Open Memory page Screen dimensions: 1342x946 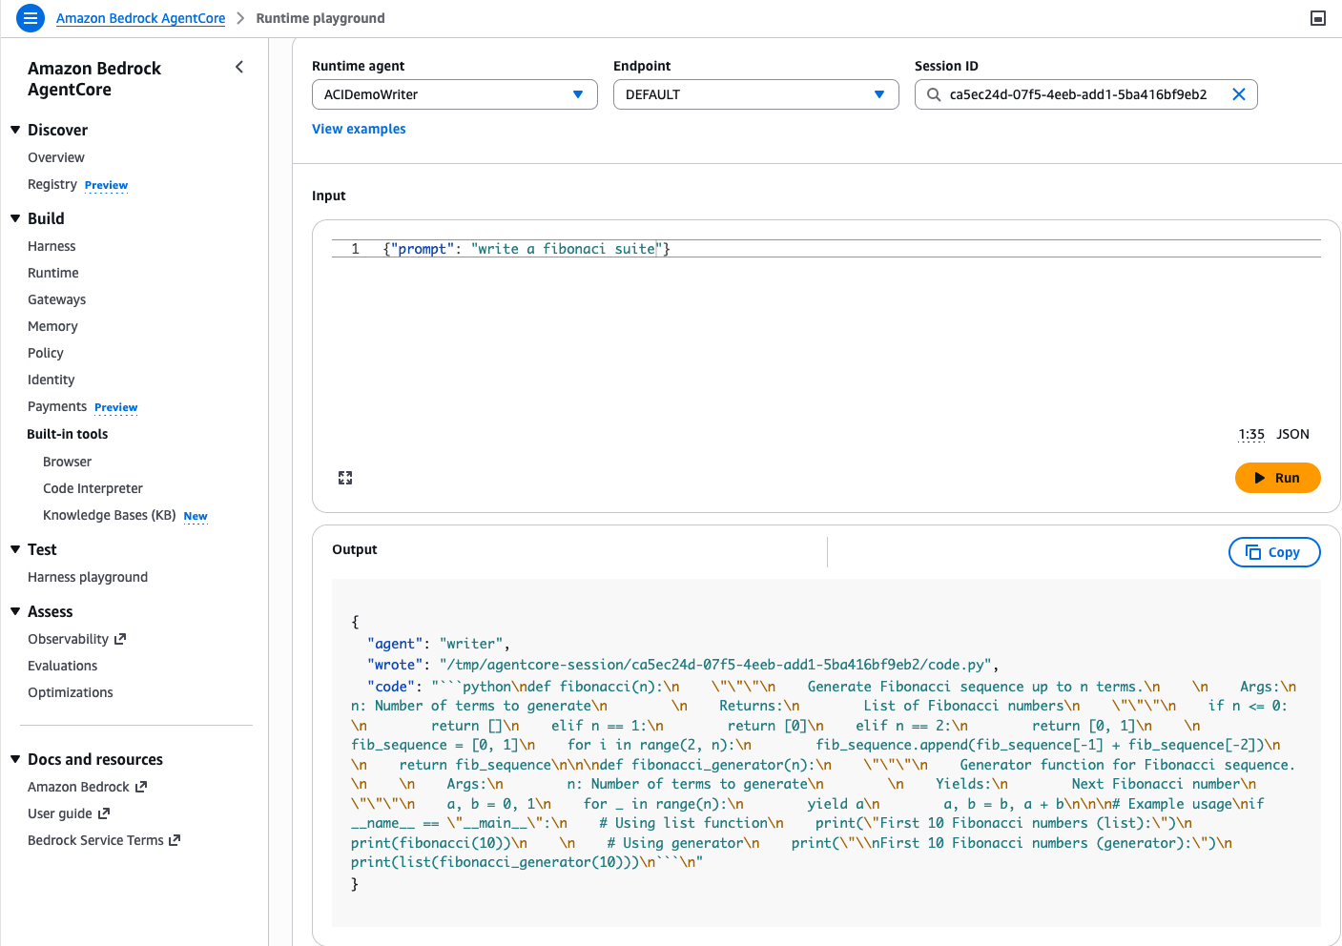(52, 326)
